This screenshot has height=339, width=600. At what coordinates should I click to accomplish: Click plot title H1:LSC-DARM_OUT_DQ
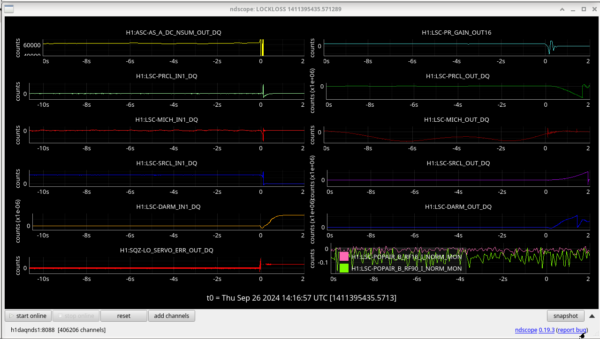(458, 206)
